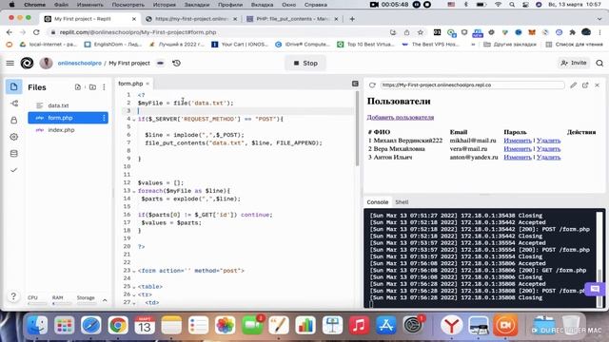
Task: Collapse the table tag at line 25
Action: [134, 287]
